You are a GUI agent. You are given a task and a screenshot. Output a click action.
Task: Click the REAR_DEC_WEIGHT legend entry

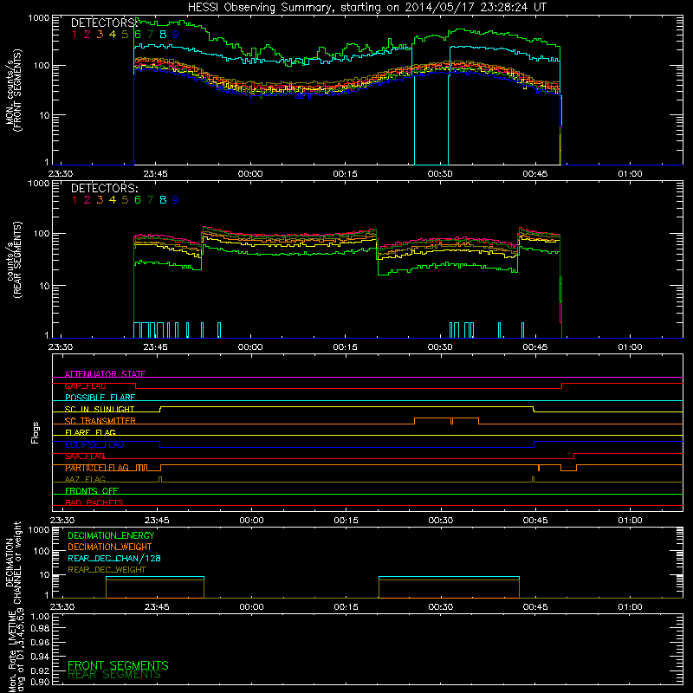[x=107, y=570]
